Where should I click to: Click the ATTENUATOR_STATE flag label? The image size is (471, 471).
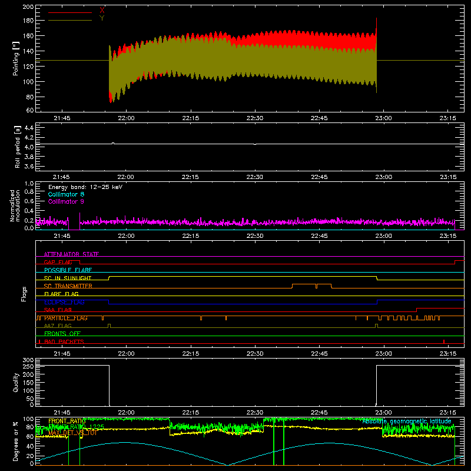coord(71,254)
